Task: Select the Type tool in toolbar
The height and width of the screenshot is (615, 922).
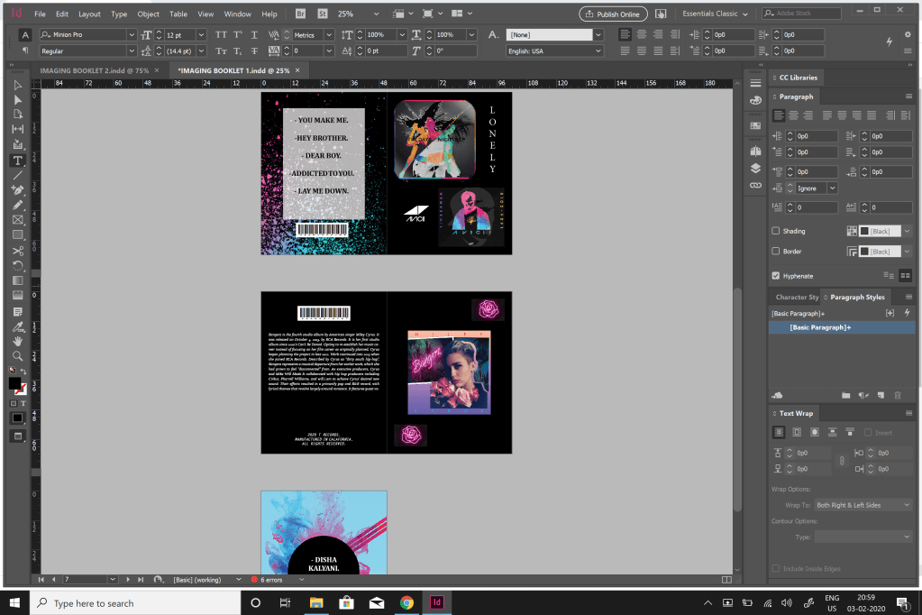Action: pos(18,161)
